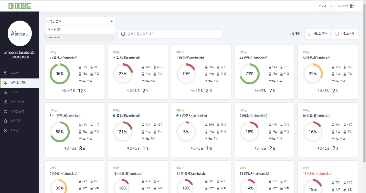
Task: Click the 리포트 chart icon
Action: (x=6, y=92)
